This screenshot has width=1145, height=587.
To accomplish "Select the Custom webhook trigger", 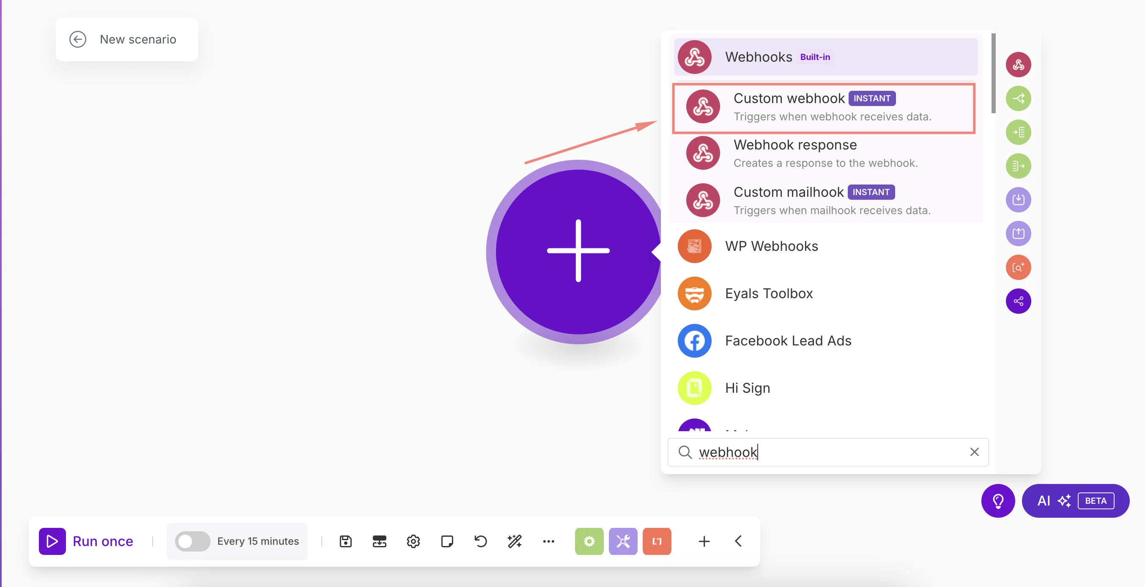I will click(824, 108).
